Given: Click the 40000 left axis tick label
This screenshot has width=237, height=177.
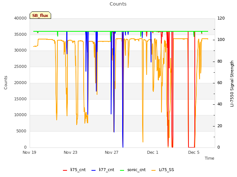Looking at the screenshot, I should coord(20,18).
